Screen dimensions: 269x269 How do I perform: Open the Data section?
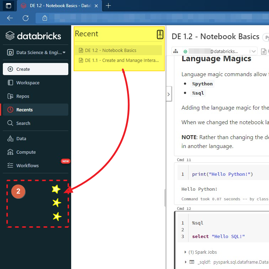coord(21,138)
